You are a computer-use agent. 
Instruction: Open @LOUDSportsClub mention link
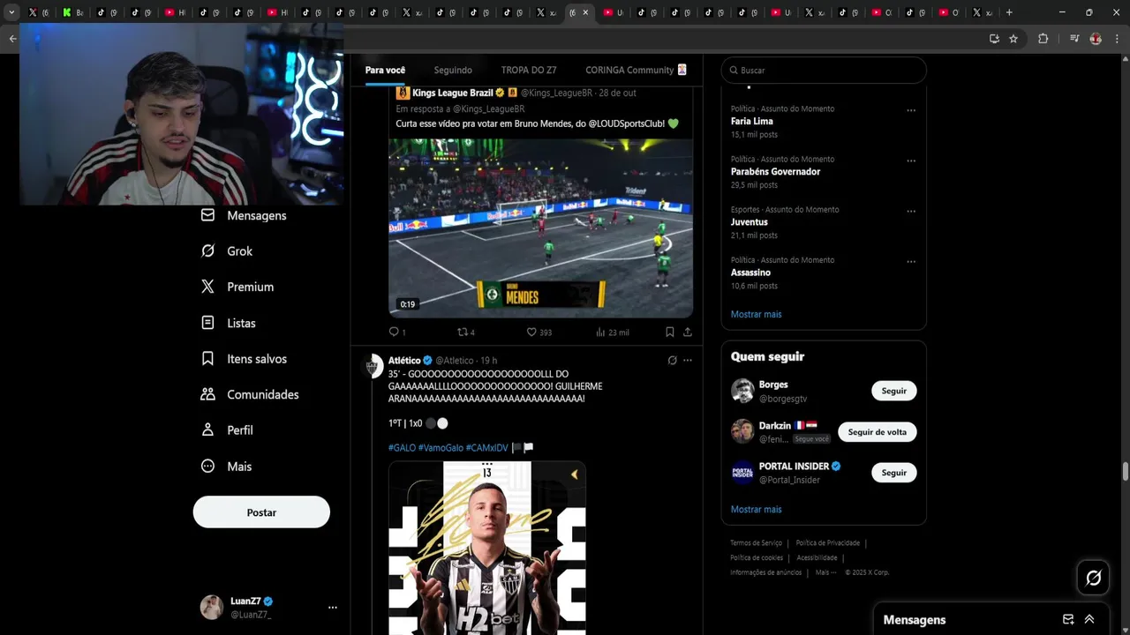pyautogui.click(x=626, y=124)
